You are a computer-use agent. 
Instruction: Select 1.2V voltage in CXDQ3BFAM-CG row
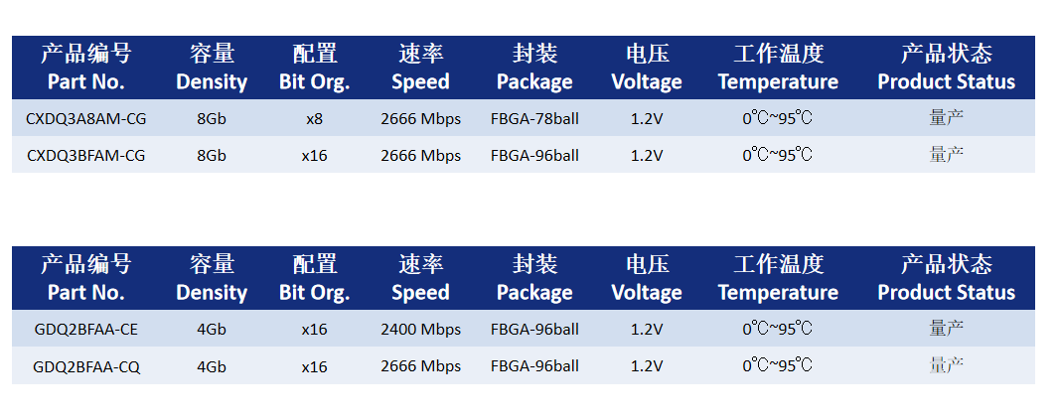[647, 156]
